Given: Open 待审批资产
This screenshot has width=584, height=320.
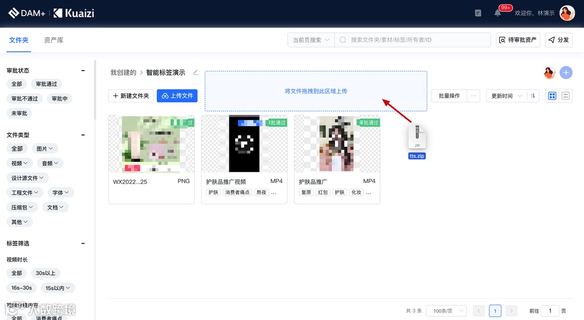Looking at the screenshot, I should coord(518,40).
